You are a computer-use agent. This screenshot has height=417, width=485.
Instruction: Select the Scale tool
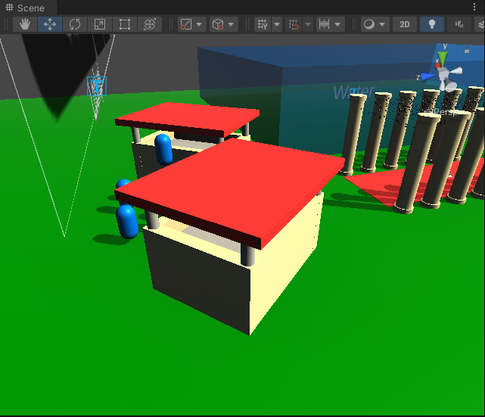pyautogui.click(x=100, y=24)
